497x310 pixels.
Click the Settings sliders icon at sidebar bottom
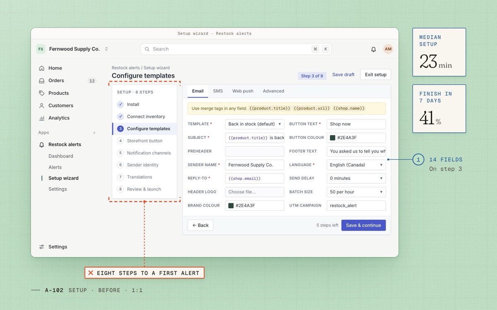point(41,247)
